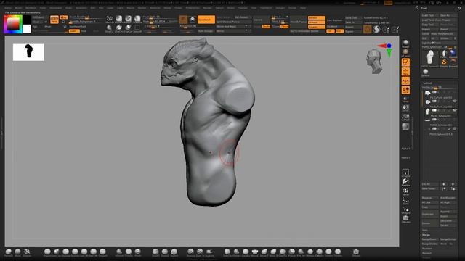465x261 pixels.
Task: Select the DragDot stroke icon
Action: tap(405, 210)
